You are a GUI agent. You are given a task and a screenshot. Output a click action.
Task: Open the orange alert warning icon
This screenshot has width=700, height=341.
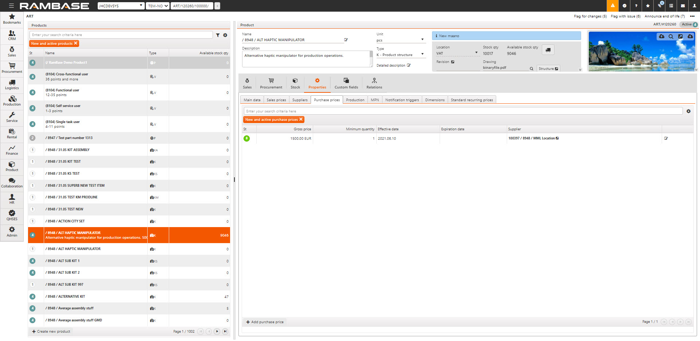(612, 6)
